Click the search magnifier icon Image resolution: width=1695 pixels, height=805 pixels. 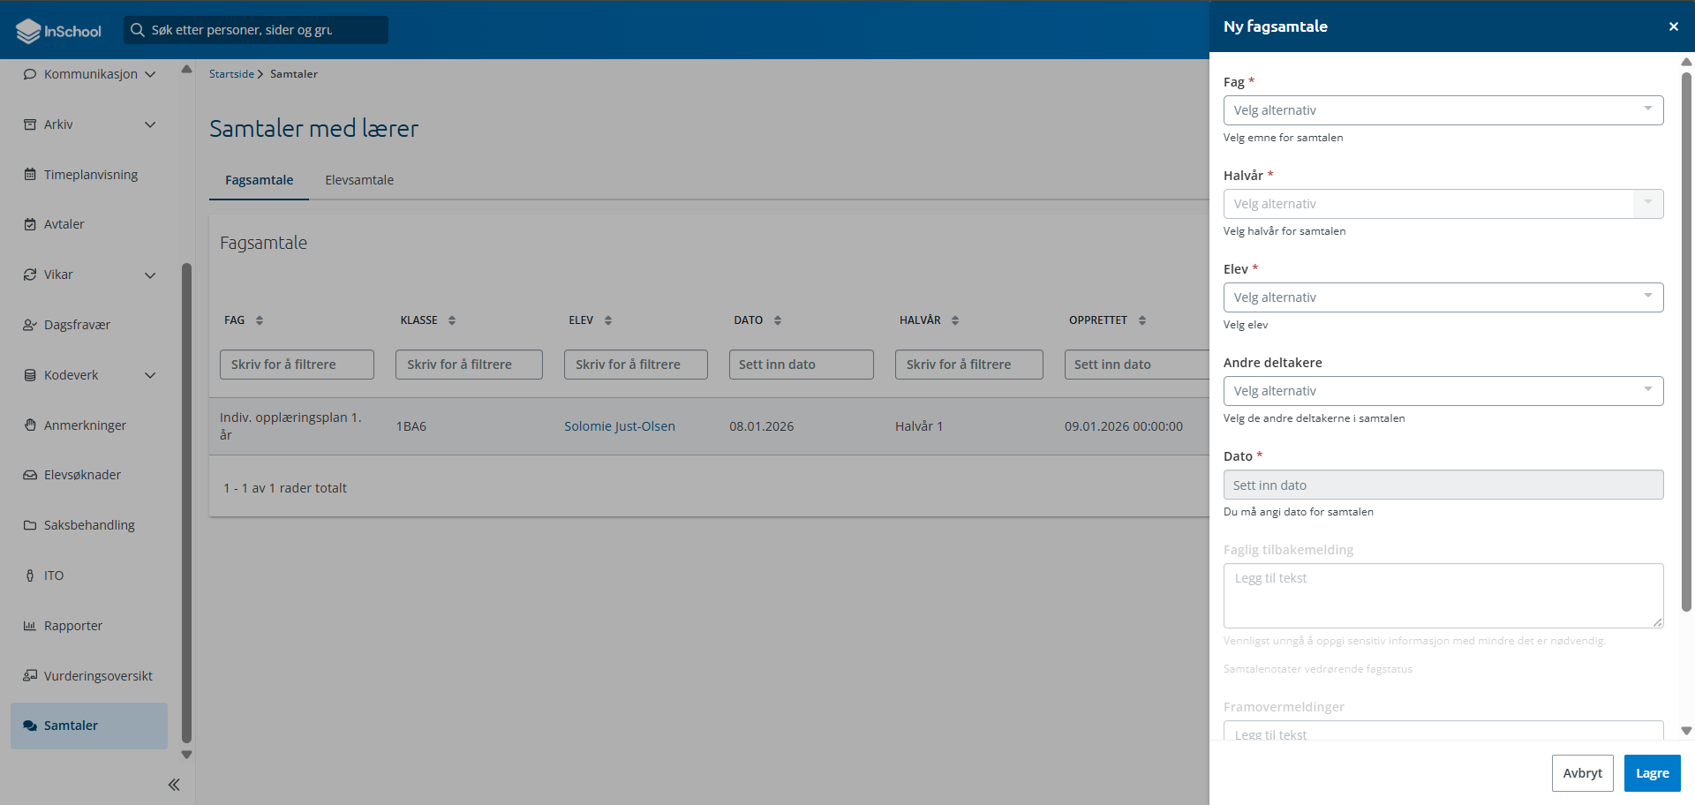138,30
